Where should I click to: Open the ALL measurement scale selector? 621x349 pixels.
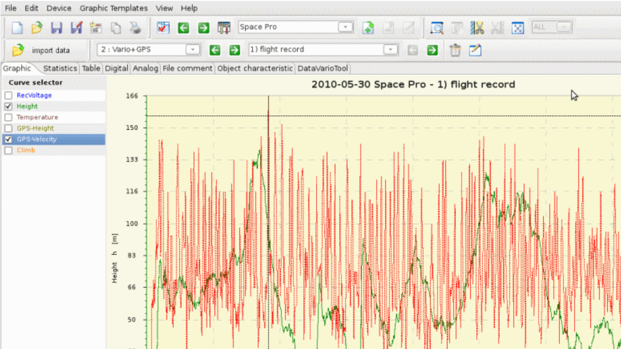564,27
